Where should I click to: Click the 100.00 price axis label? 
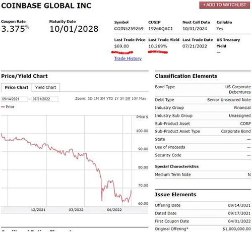(142, 131)
